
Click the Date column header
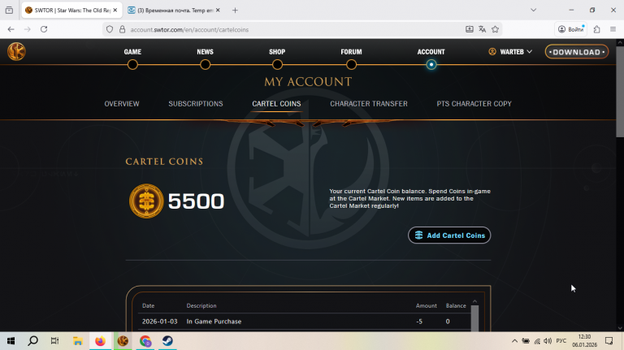click(x=148, y=306)
